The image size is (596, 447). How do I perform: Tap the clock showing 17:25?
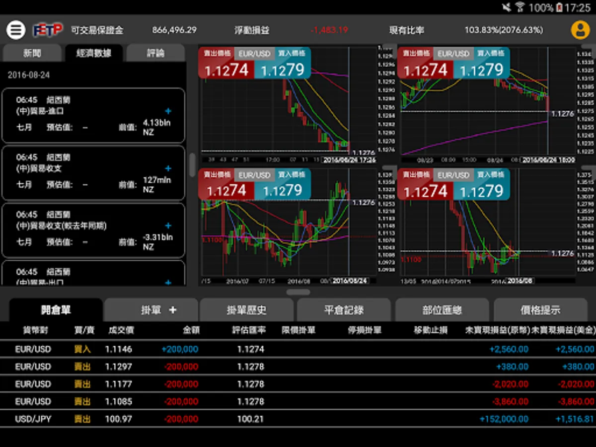[x=578, y=7]
